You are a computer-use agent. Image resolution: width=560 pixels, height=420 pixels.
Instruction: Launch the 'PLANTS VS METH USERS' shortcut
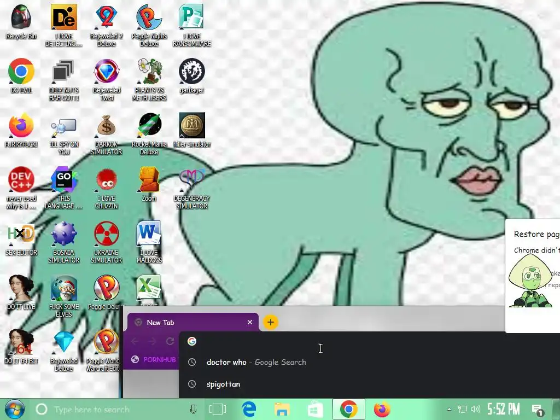click(149, 79)
